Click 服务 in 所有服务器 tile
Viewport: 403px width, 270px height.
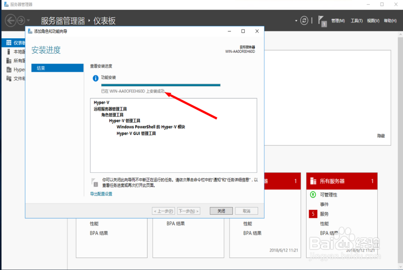pyautogui.click(x=324, y=214)
